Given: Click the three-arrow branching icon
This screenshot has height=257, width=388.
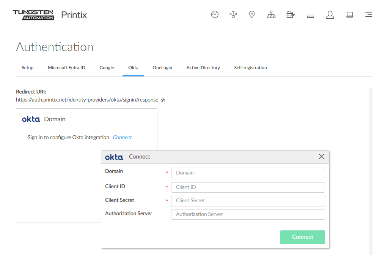Looking at the screenshot, I should click(x=233, y=15).
